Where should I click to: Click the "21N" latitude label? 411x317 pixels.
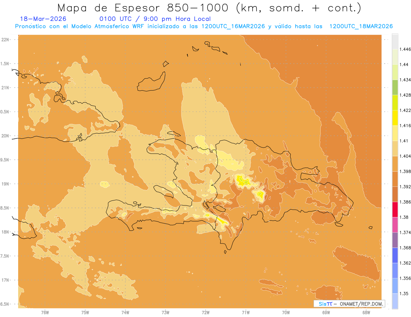[x=5, y=88]
